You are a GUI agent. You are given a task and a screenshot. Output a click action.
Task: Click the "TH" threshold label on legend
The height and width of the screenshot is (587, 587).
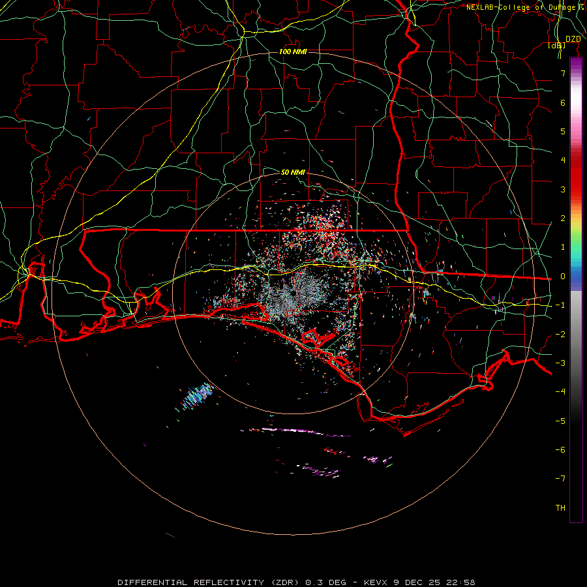click(560, 508)
